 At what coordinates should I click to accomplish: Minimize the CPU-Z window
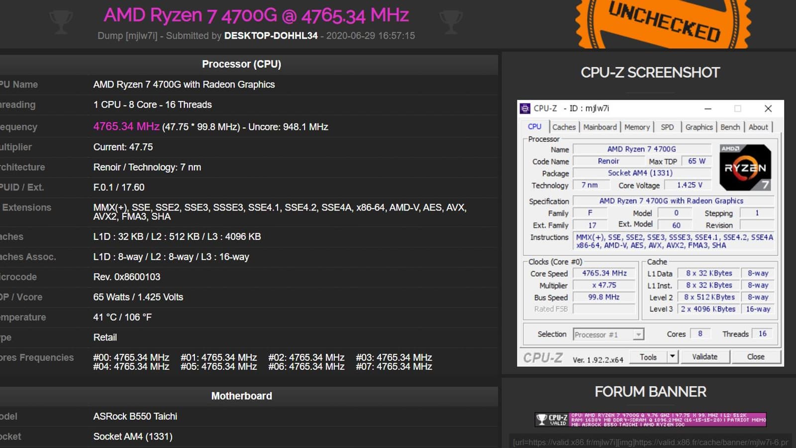tap(708, 109)
